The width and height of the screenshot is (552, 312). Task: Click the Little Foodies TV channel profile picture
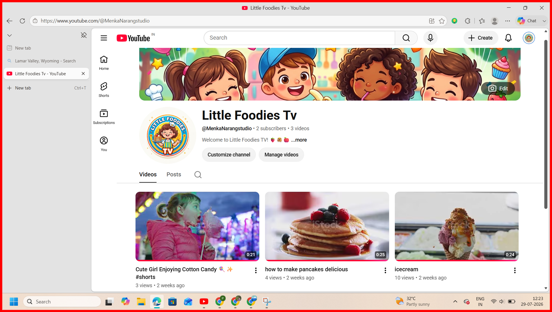click(168, 135)
